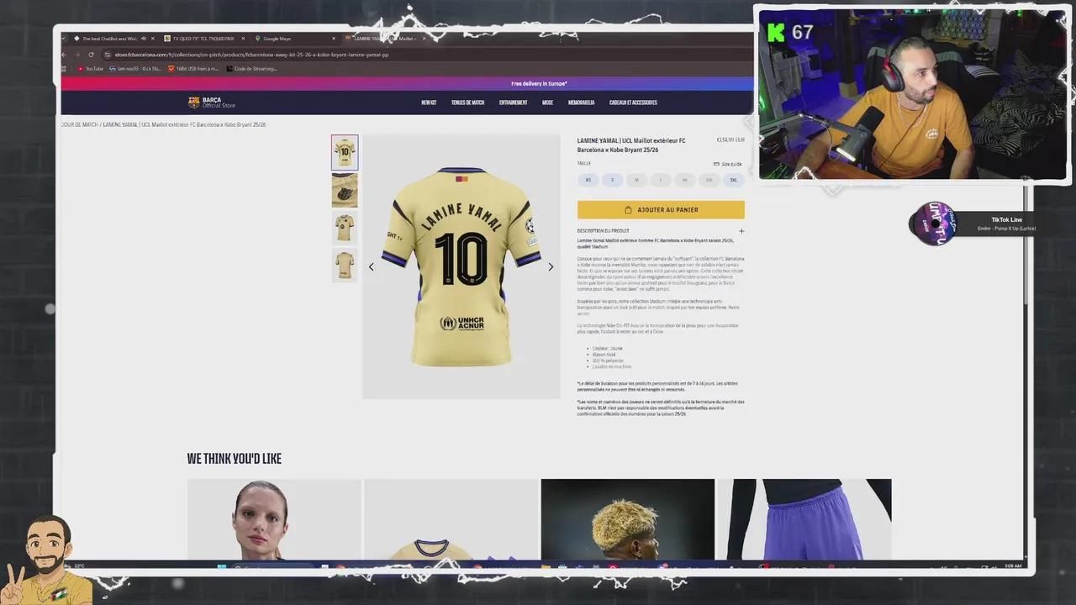
Task: Click the product title Lamine Yamal UCL Maillot
Action: pos(631,145)
